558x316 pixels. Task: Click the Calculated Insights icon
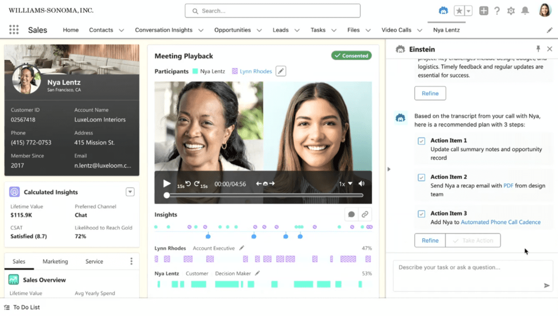[x=15, y=192]
